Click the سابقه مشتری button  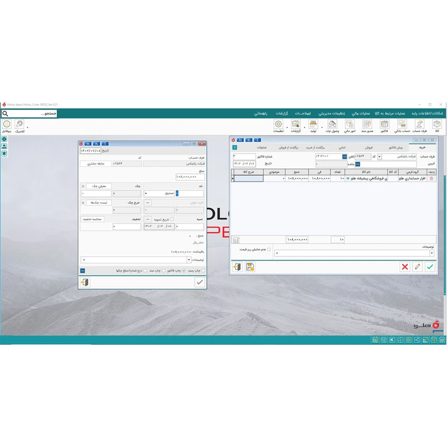pos(96,164)
